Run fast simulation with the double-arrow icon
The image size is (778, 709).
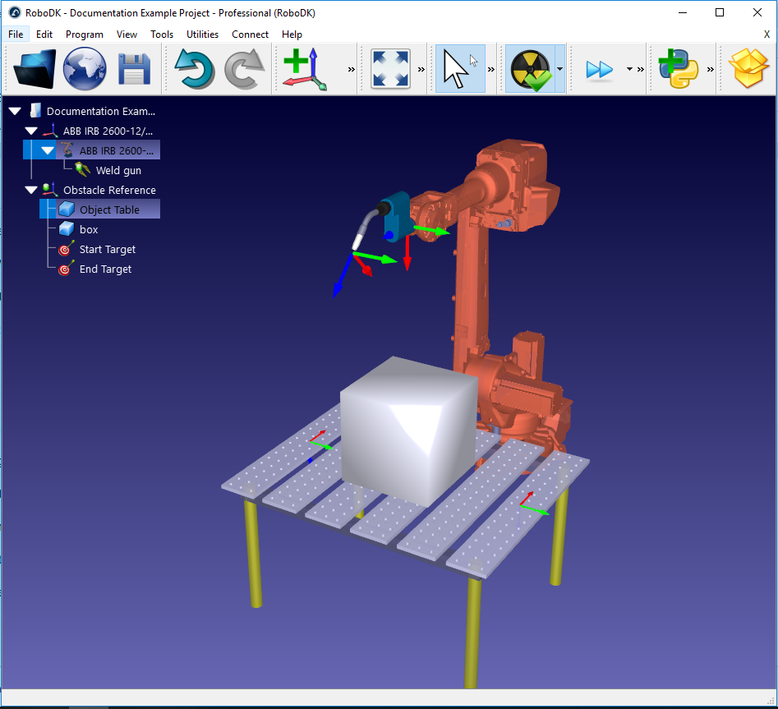point(599,68)
